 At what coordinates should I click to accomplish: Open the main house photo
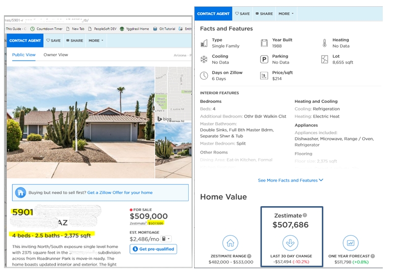pos(81,123)
